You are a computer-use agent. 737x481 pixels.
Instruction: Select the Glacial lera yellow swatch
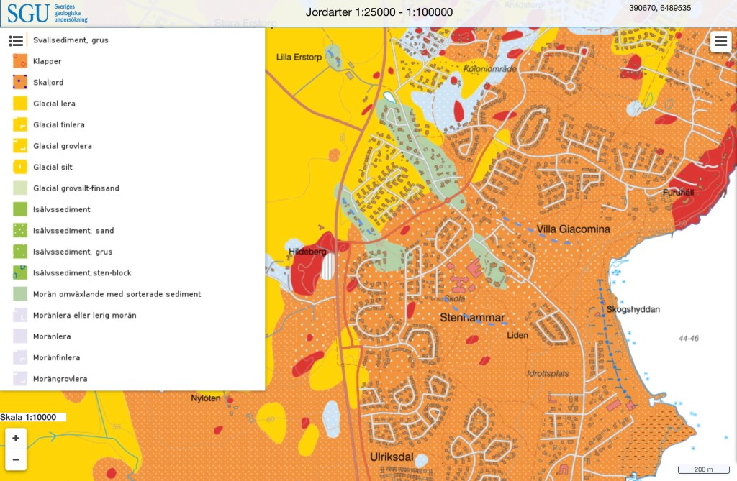(x=20, y=104)
